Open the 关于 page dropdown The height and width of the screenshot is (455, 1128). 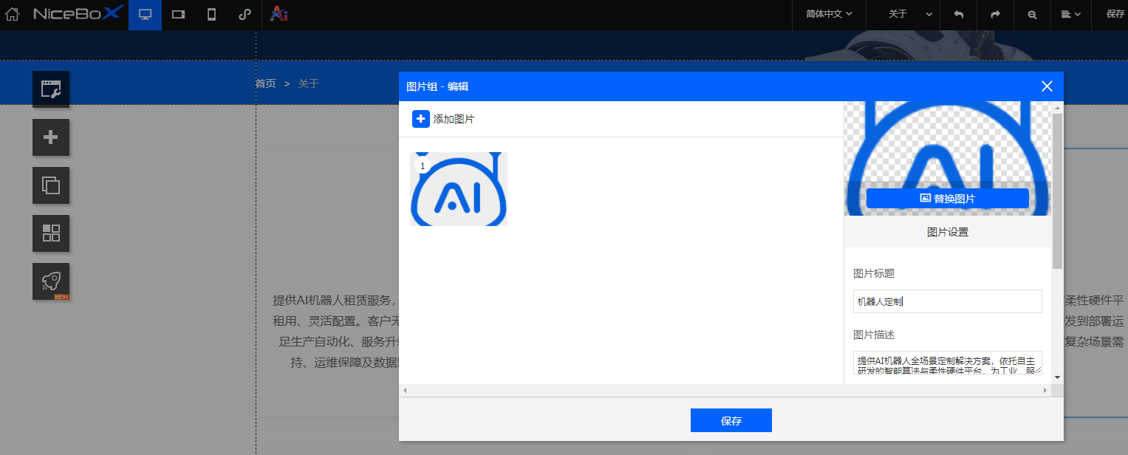pyautogui.click(x=910, y=14)
